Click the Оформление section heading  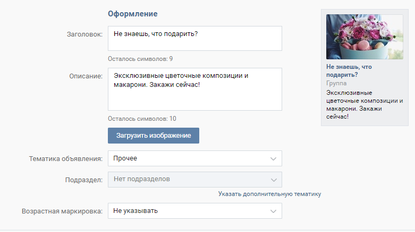click(133, 14)
